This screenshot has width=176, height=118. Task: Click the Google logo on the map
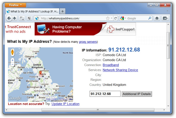click(15, 98)
